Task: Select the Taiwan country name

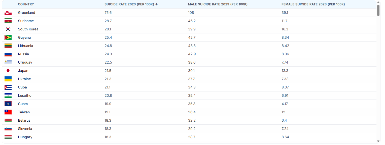Action: coord(24,112)
